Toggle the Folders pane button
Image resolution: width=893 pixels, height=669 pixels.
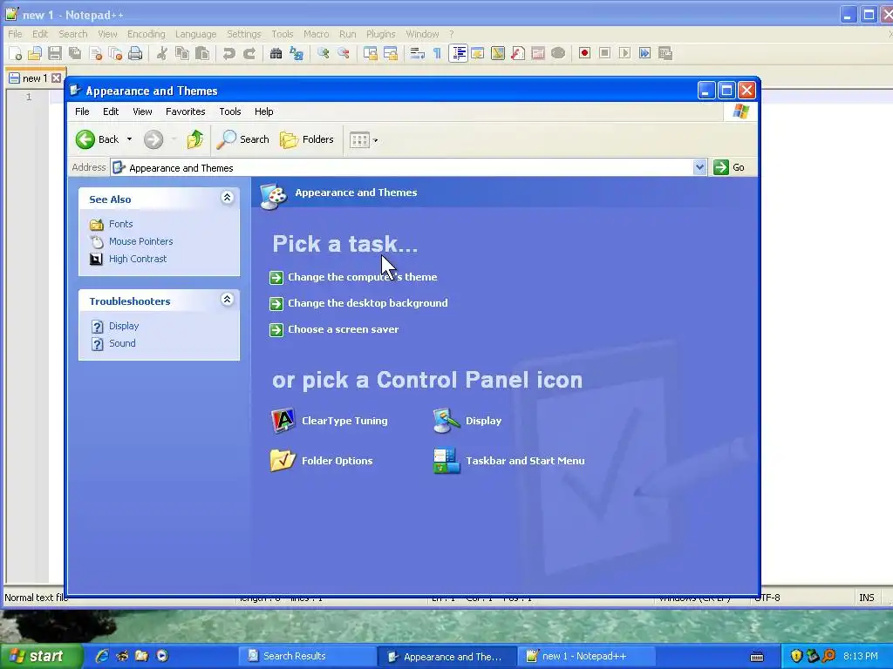coord(306,139)
